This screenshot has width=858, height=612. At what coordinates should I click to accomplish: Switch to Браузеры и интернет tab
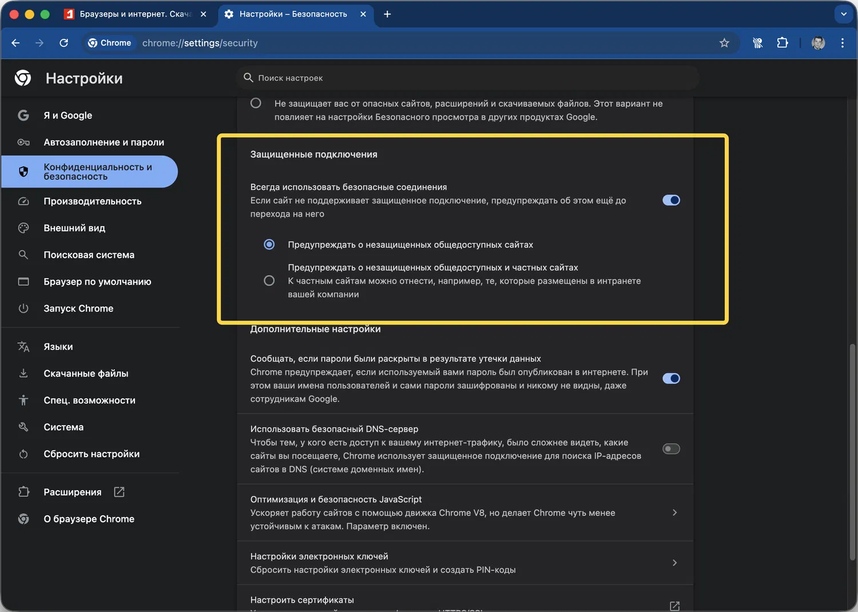[x=134, y=14]
